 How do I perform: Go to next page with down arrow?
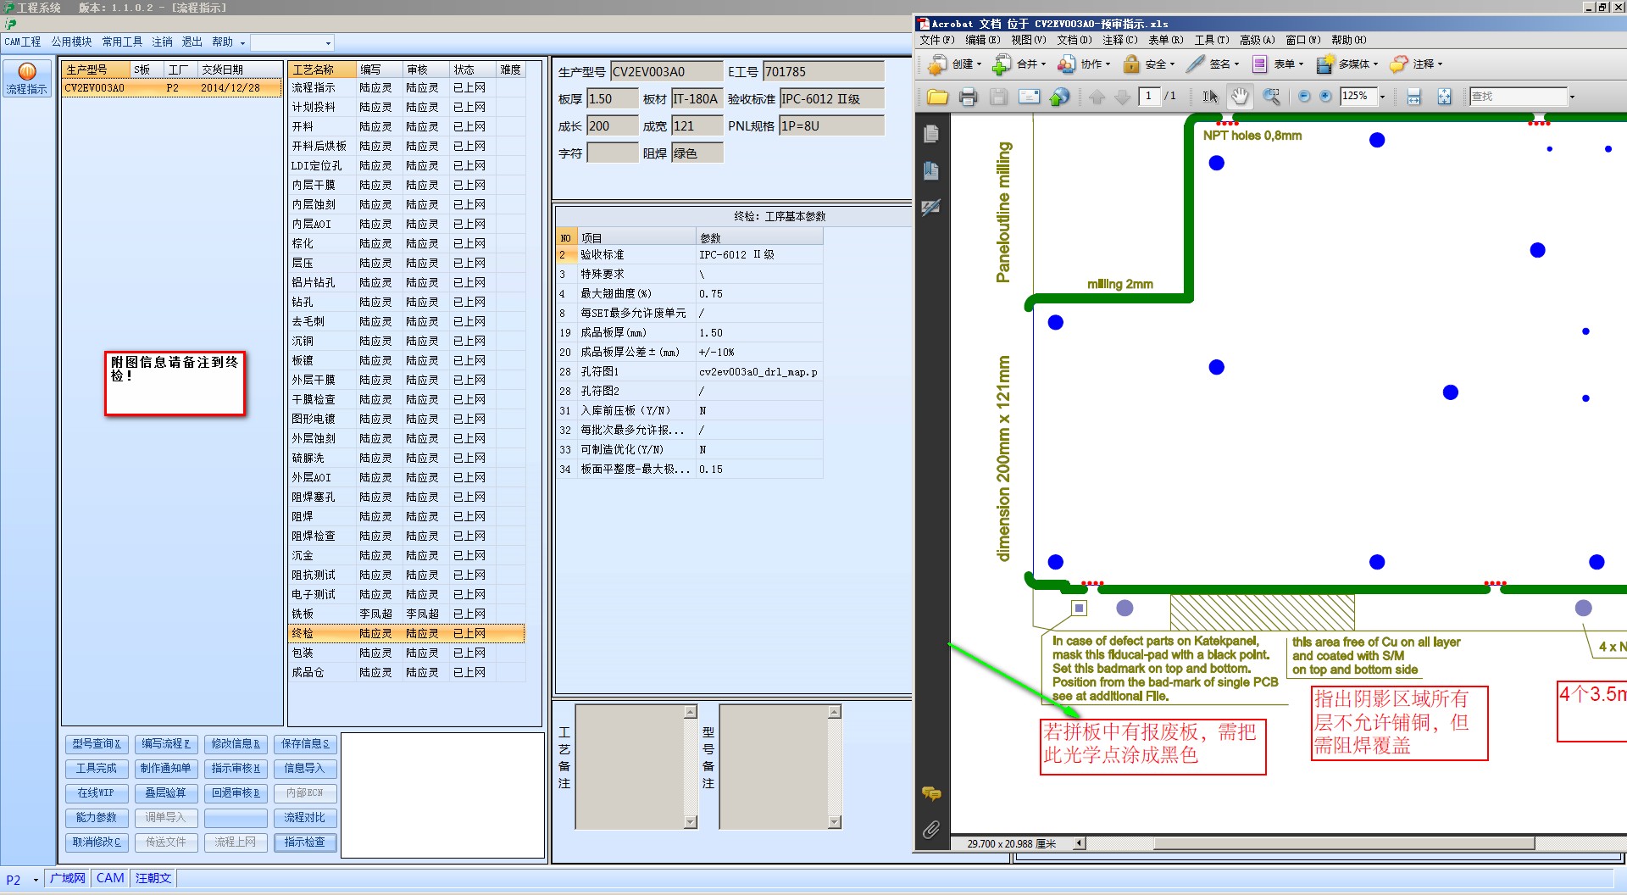coord(1123,97)
